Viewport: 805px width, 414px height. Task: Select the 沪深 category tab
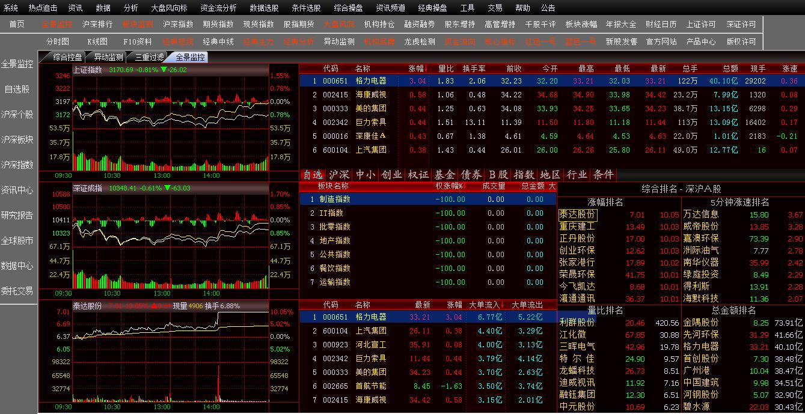pos(340,175)
